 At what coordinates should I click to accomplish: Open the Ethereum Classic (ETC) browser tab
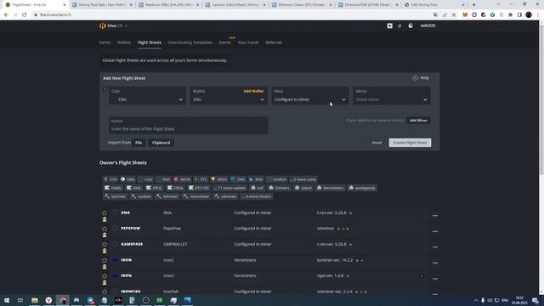[x=302, y=5]
